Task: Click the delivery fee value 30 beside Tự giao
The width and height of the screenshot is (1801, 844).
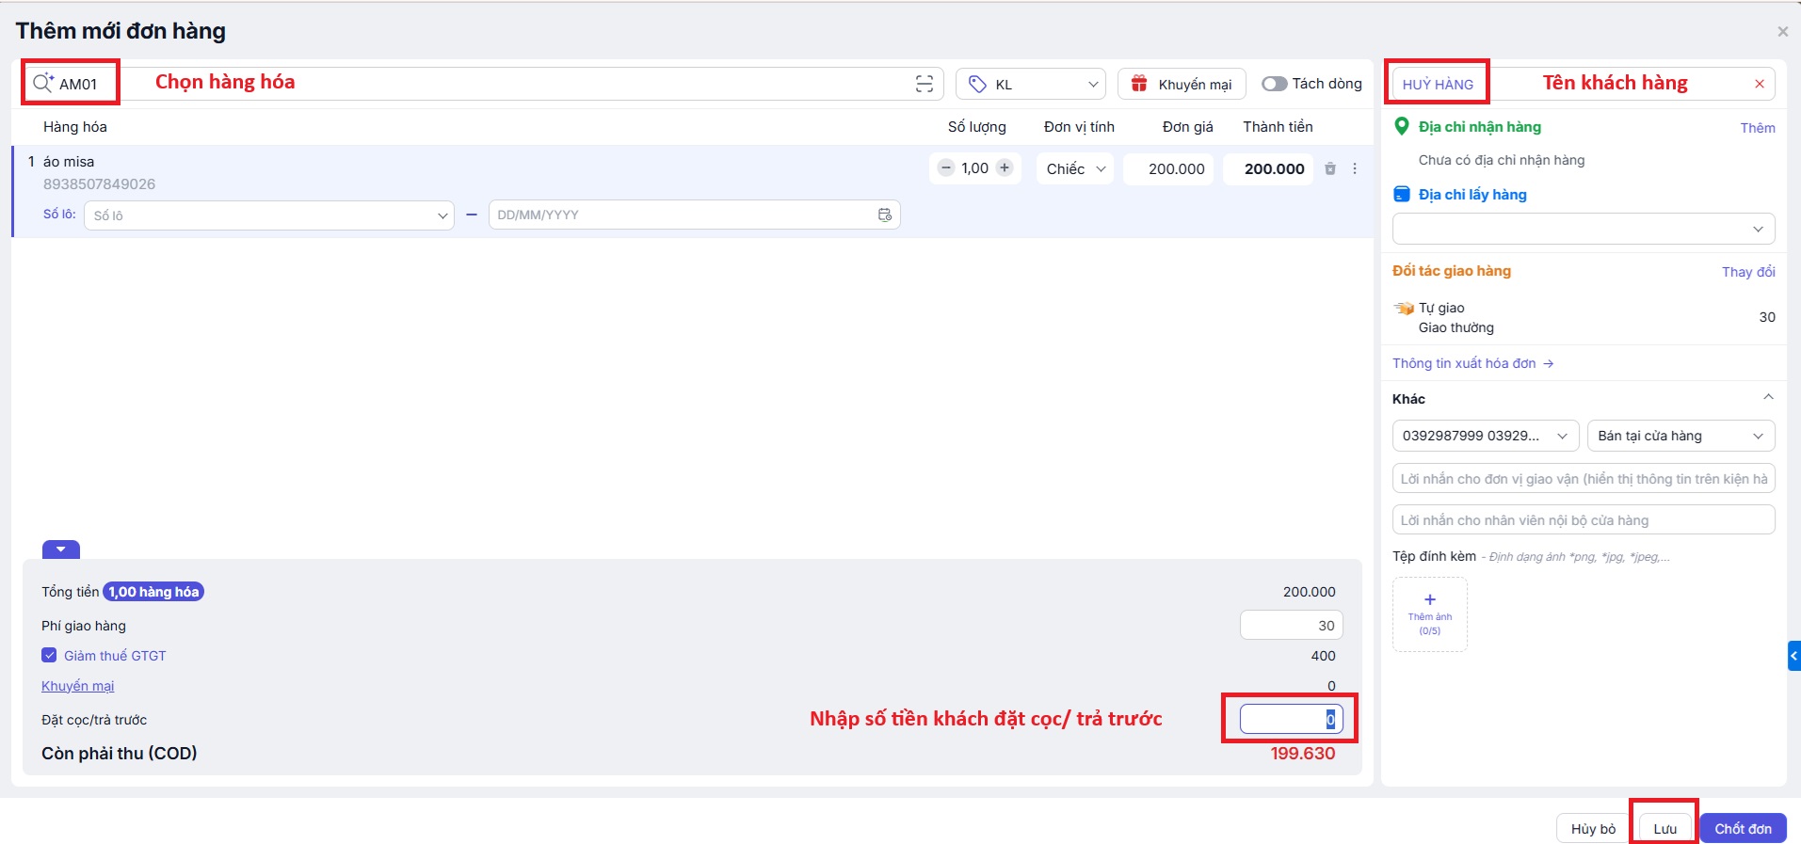Action: click(x=1767, y=317)
